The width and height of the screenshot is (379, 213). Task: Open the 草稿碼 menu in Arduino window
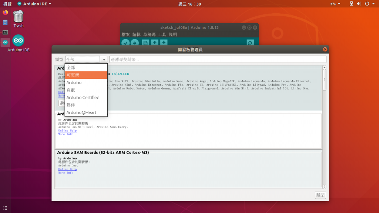[x=150, y=34]
